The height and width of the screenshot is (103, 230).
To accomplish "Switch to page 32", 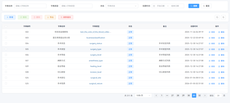I will click(199, 96).
